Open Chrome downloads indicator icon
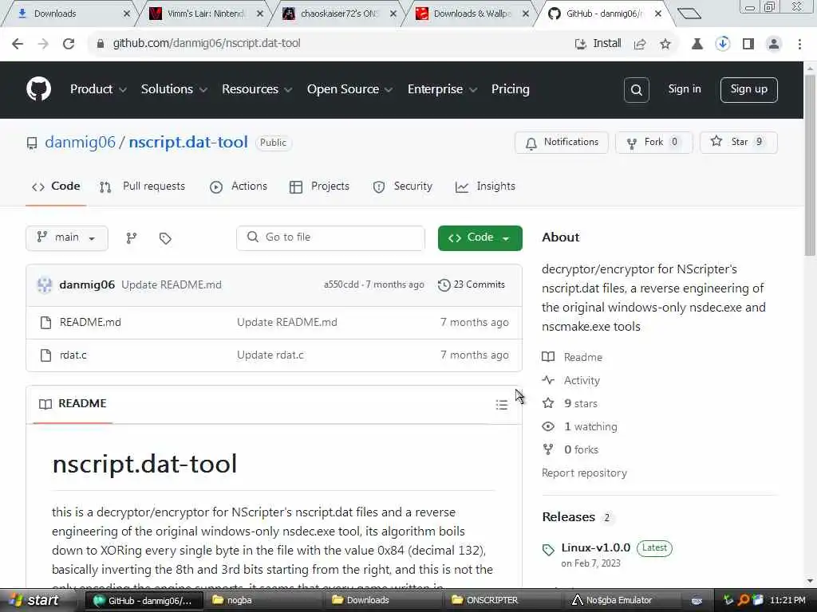This screenshot has width=817, height=612. coord(722,44)
